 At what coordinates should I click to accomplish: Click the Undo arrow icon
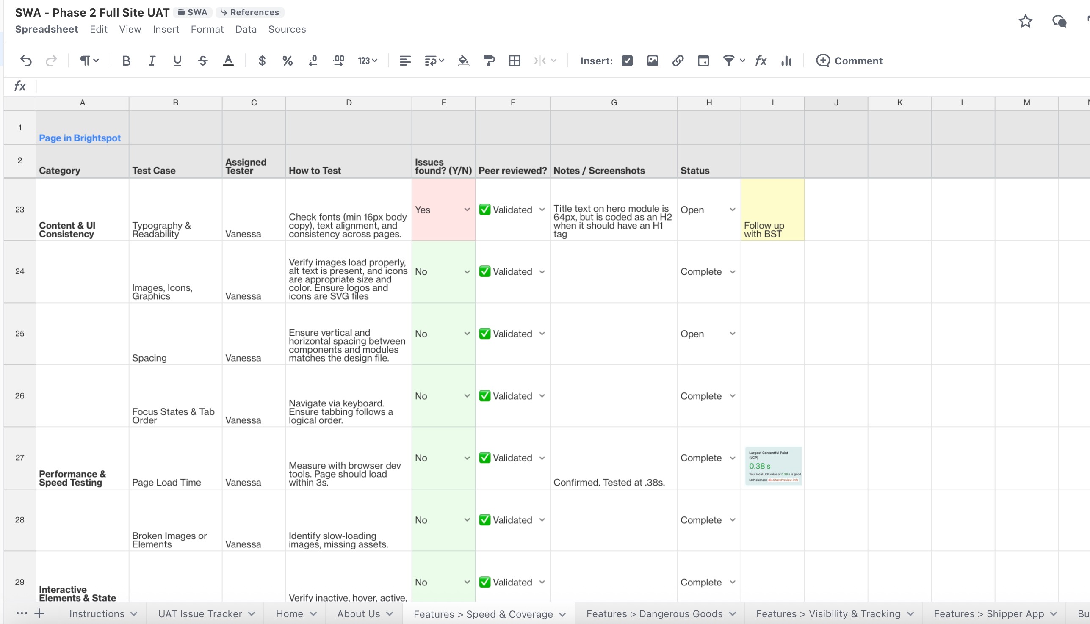26,61
